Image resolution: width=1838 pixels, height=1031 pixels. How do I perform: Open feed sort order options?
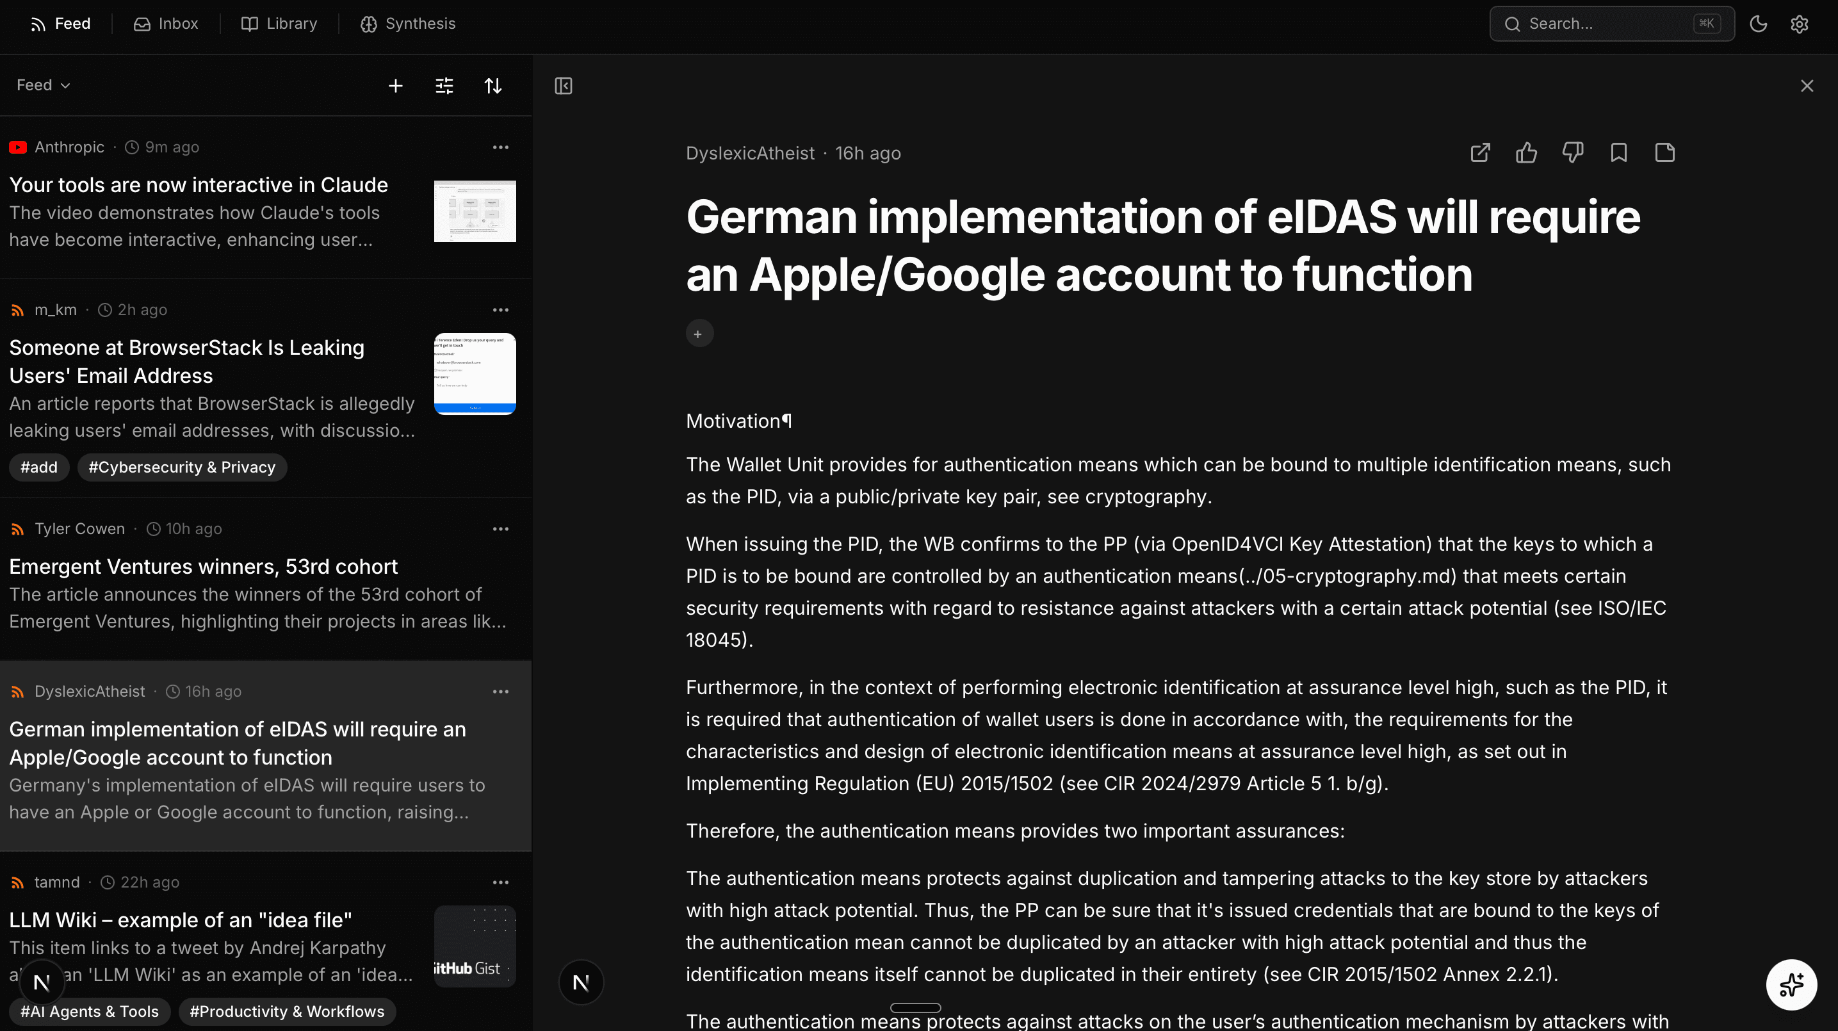point(493,85)
